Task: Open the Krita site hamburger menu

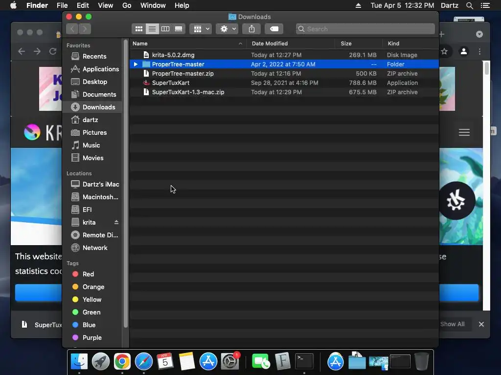Action: click(x=464, y=132)
